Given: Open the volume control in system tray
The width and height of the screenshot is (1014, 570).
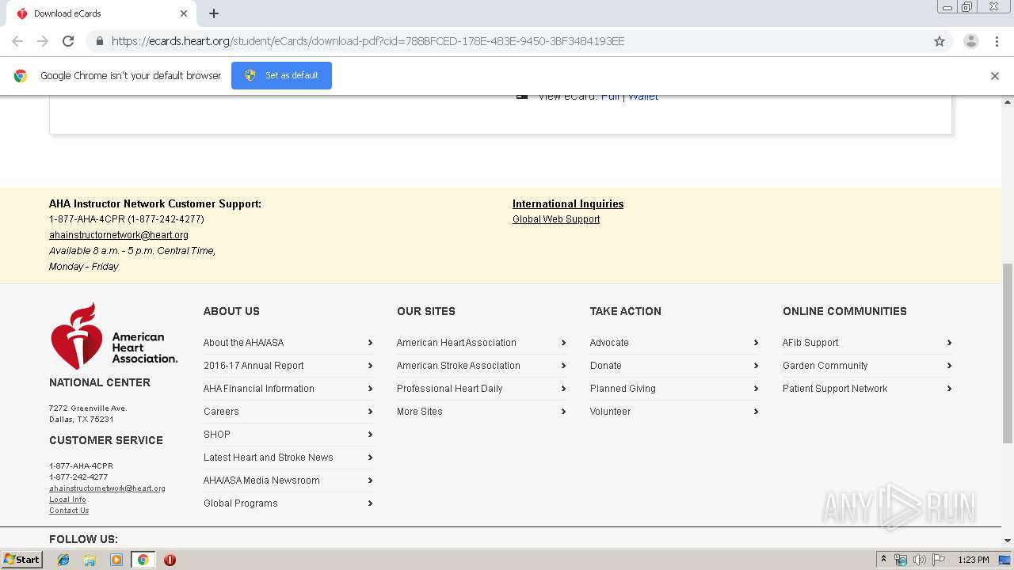Looking at the screenshot, I should [x=920, y=560].
